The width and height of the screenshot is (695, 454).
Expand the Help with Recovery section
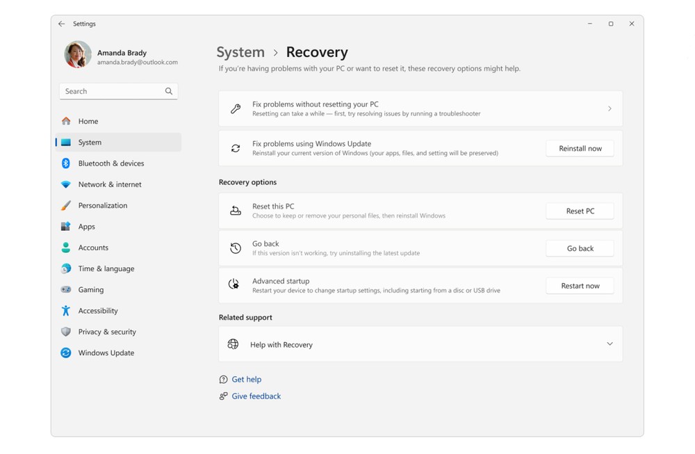610,344
